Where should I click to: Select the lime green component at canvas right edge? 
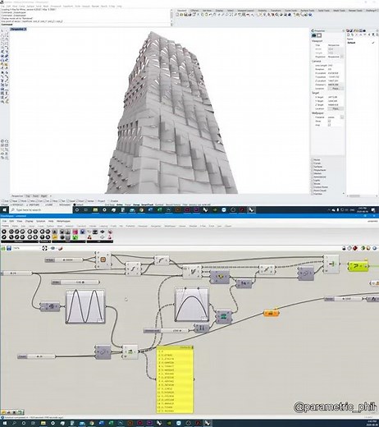tap(358, 266)
